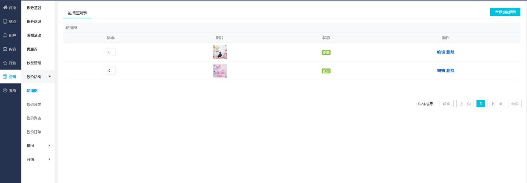Screen dimensions: 527x183
Task: Click the plus 添加轮播图 button
Action: point(505,12)
